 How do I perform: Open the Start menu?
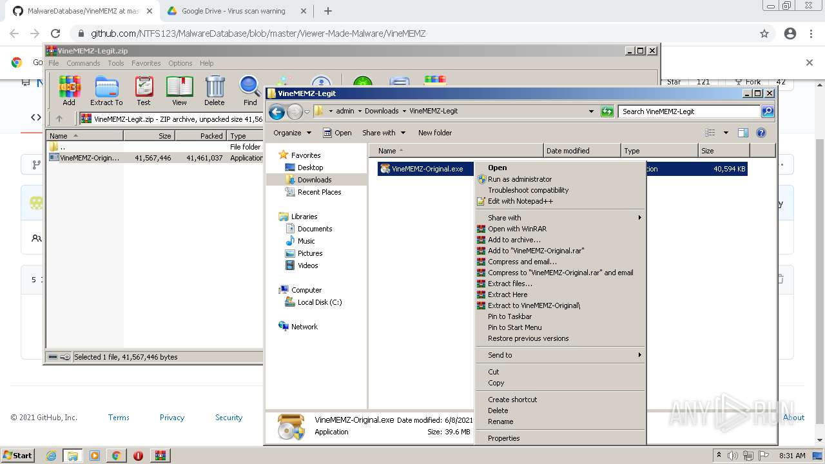point(17,455)
